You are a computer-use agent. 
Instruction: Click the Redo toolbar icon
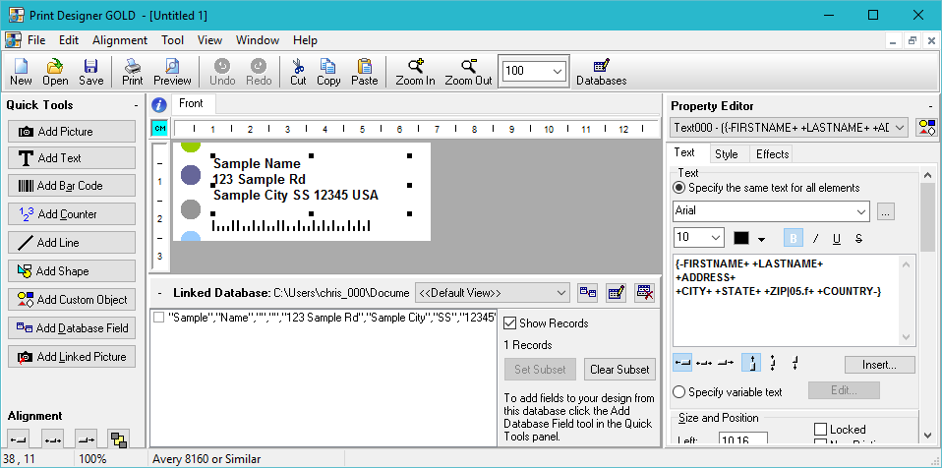point(259,72)
